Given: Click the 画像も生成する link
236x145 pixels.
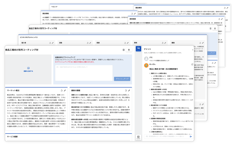Looking at the screenshot, I should pos(28,71).
